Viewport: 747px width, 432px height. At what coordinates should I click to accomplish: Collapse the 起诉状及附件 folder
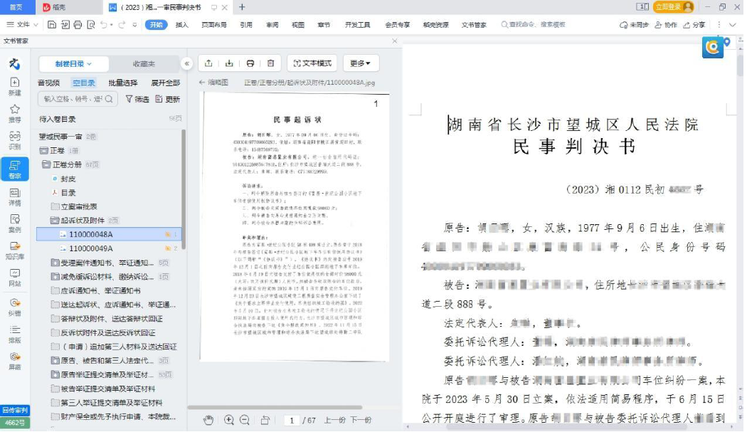click(x=55, y=220)
